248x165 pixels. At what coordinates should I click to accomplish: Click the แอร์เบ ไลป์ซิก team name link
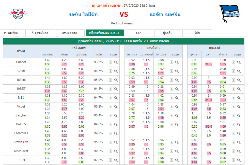[83, 14]
